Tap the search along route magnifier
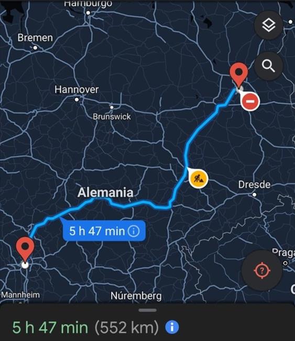 point(268,66)
